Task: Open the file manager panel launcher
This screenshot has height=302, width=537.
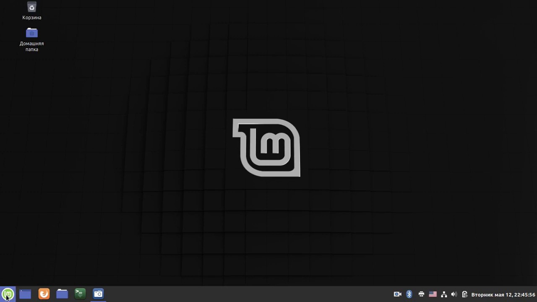Action: (x=62, y=294)
